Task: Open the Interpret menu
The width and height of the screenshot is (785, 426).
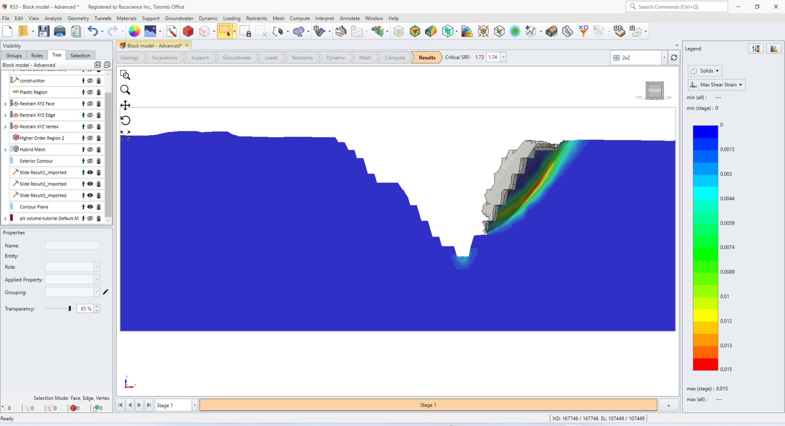Action: point(325,18)
